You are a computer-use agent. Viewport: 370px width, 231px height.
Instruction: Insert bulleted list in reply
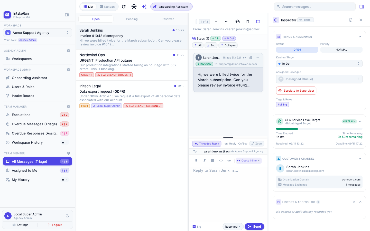click(213, 160)
